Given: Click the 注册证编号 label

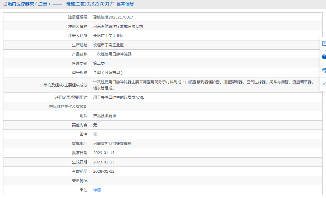Looking at the screenshot, I should pyautogui.click(x=78, y=17).
